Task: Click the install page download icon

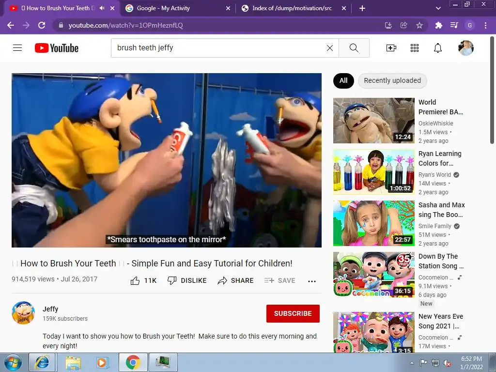Action: pos(388,25)
